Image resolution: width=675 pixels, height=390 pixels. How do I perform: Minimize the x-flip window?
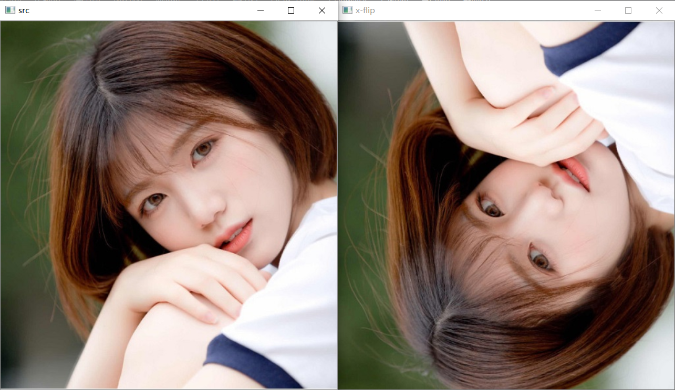pyautogui.click(x=597, y=10)
